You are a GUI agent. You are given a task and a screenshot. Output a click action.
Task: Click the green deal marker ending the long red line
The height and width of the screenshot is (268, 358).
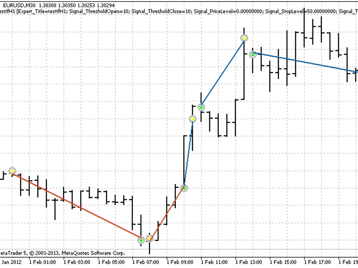tap(141, 240)
